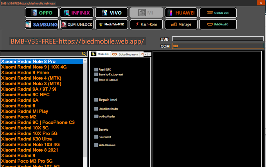Enable Erase frp-Factory-reset checkbox
The width and height of the screenshot is (266, 167).
click(x=96, y=74)
